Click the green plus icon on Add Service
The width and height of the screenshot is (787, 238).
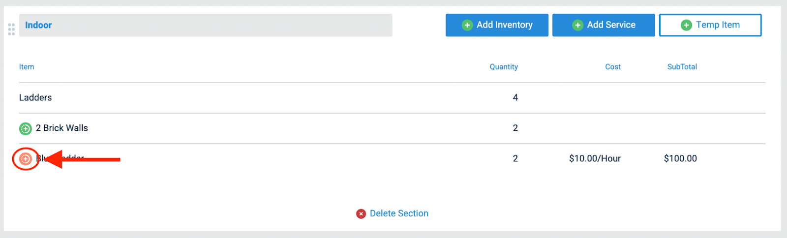pos(578,25)
